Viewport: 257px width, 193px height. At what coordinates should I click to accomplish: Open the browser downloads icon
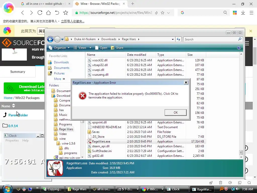point(243,13)
